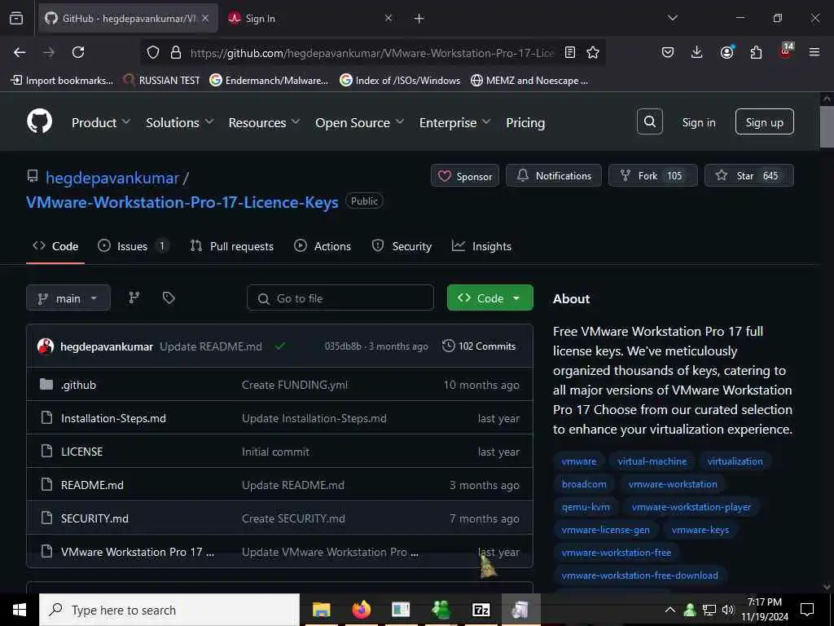The image size is (834, 626).
Task: Open the Firefox downloads arrow icon
Action: 696,52
